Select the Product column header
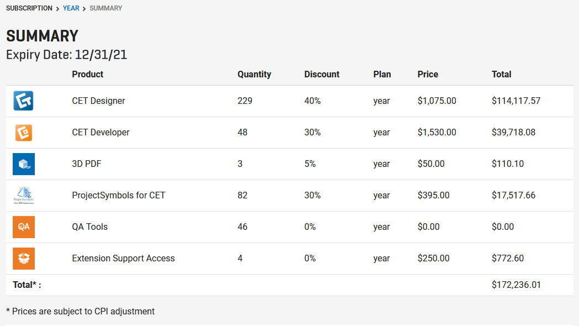Viewport: 579px width, 326px height. (x=86, y=74)
